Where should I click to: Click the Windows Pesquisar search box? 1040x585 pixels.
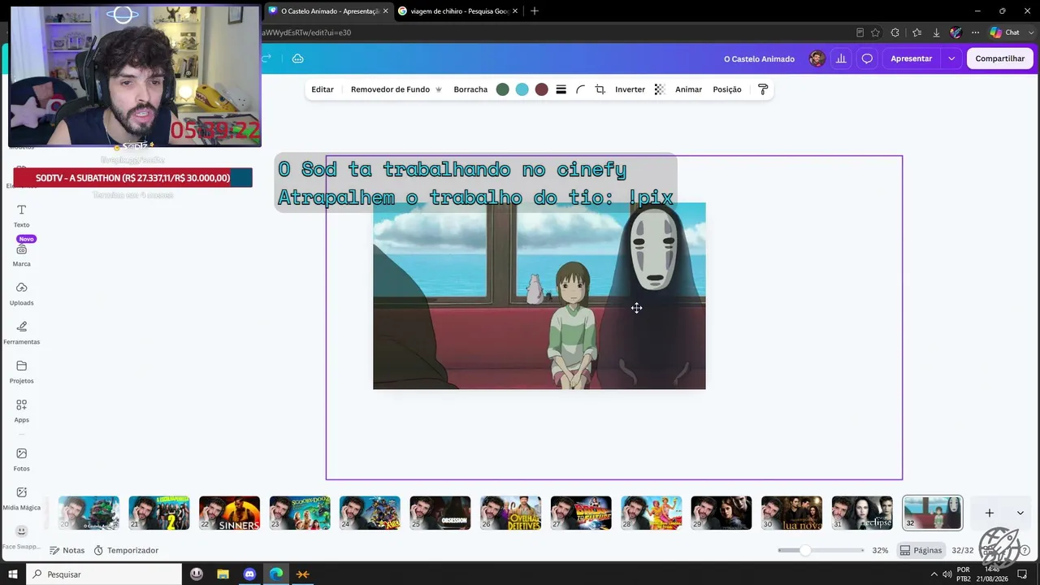pyautogui.click(x=103, y=574)
